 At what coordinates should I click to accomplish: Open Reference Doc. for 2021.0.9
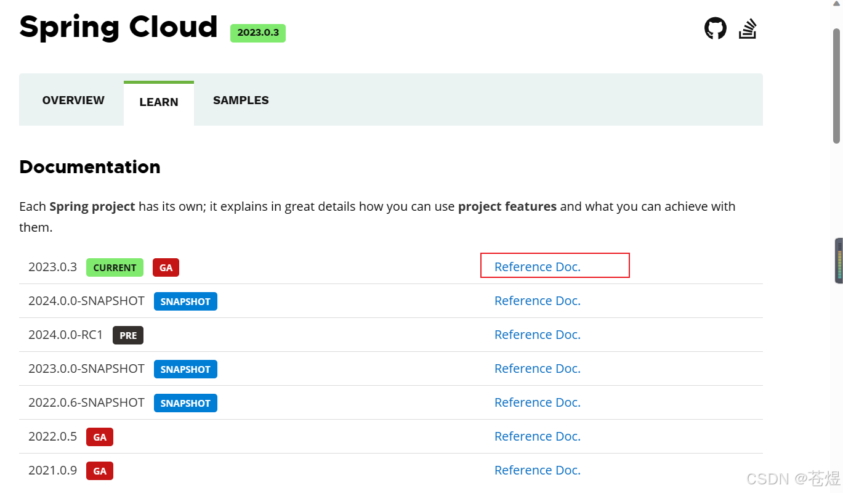pyautogui.click(x=538, y=470)
